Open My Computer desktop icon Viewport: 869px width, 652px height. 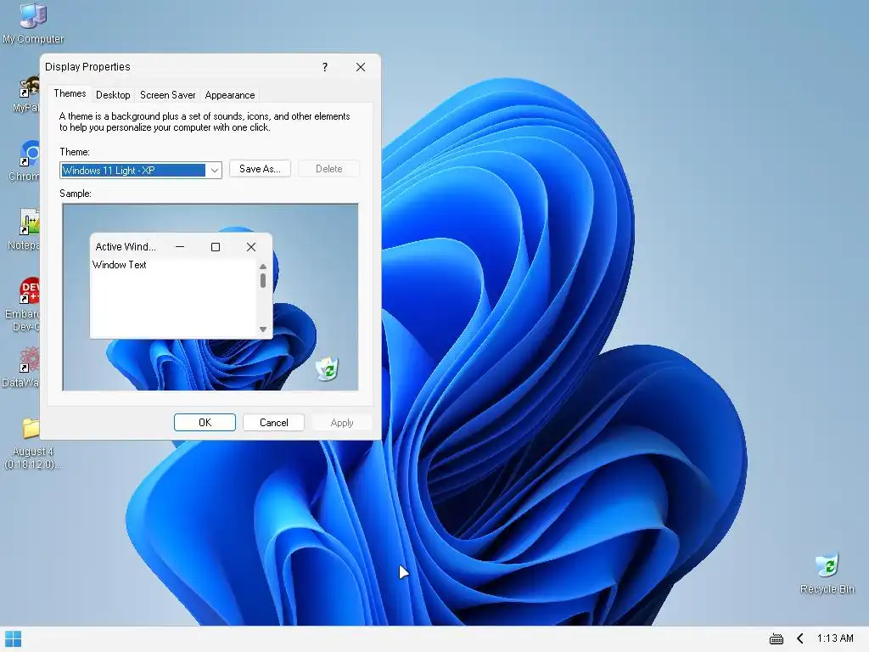[32, 23]
